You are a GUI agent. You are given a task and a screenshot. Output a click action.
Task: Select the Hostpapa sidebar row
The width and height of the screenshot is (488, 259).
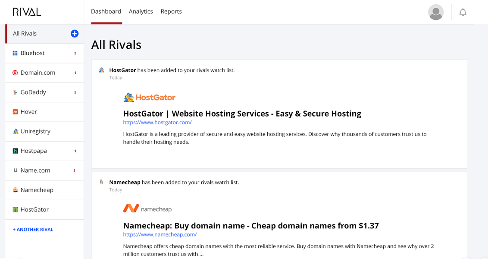tap(44, 151)
